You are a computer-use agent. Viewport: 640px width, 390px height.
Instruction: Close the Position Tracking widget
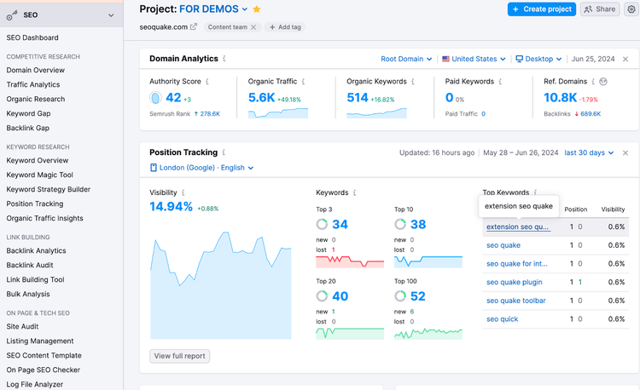coord(625,153)
